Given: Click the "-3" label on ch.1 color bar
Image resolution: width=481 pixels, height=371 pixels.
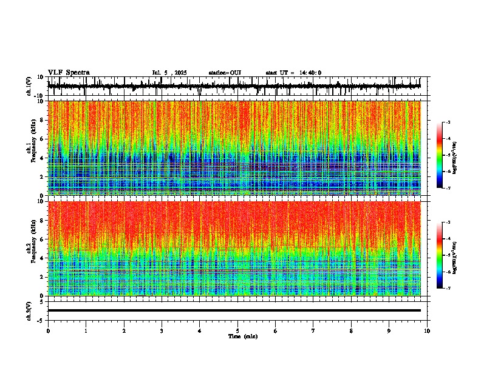Looking at the screenshot, I should coord(448,122).
